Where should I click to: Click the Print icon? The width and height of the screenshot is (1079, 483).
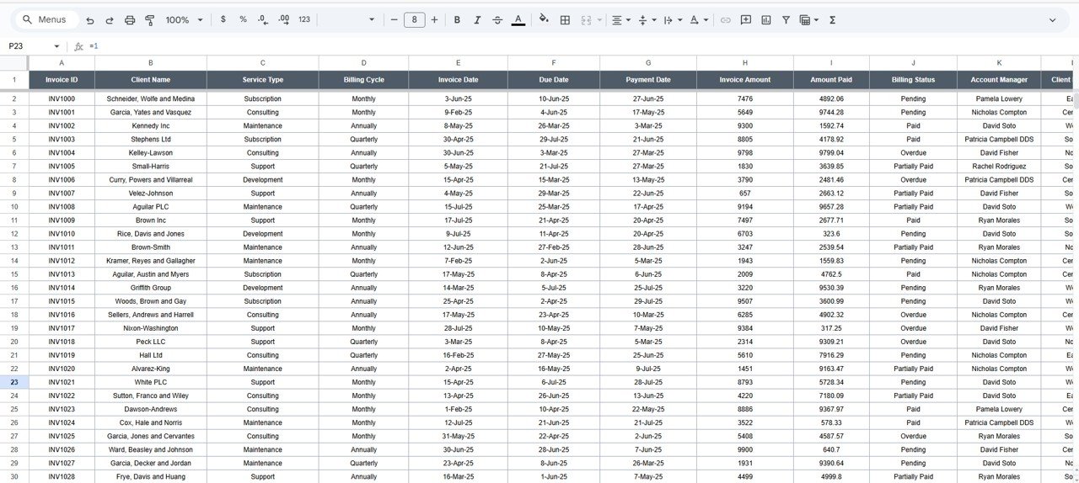[130, 19]
